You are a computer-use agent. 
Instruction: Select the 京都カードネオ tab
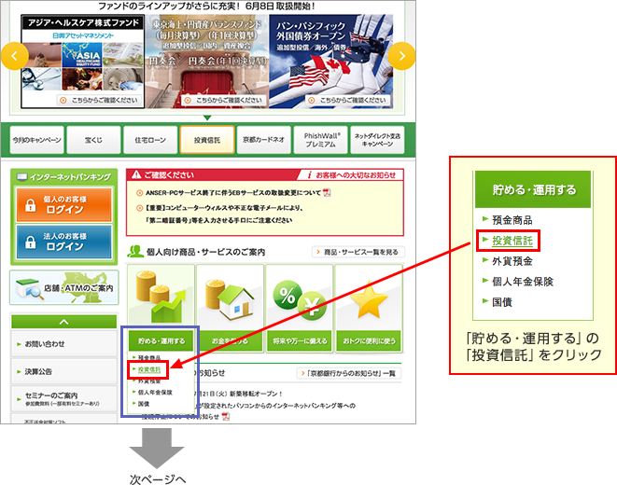(263, 140)
